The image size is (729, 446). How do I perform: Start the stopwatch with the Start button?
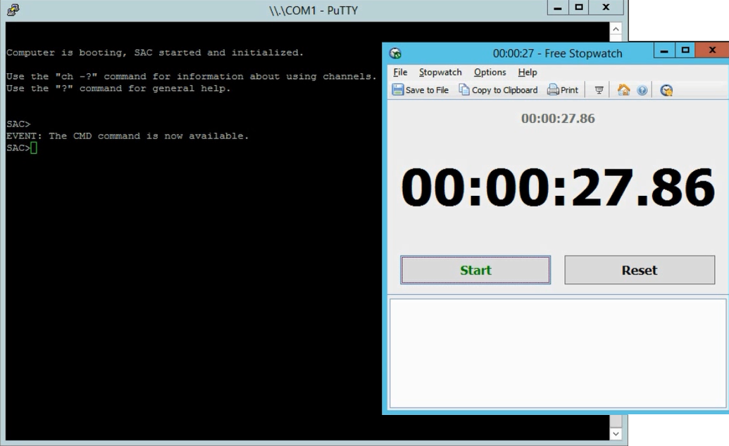[475, 270]
